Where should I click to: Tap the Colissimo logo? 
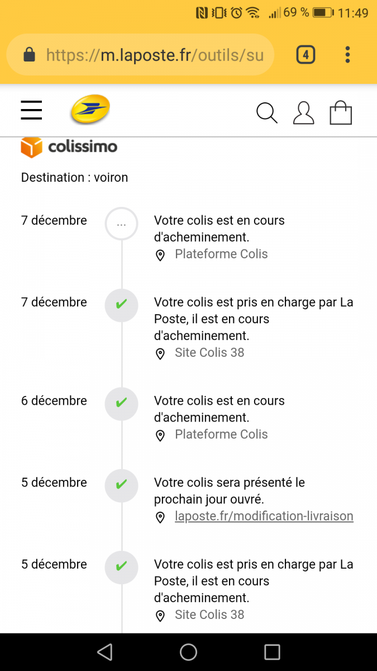click(69, 147)
